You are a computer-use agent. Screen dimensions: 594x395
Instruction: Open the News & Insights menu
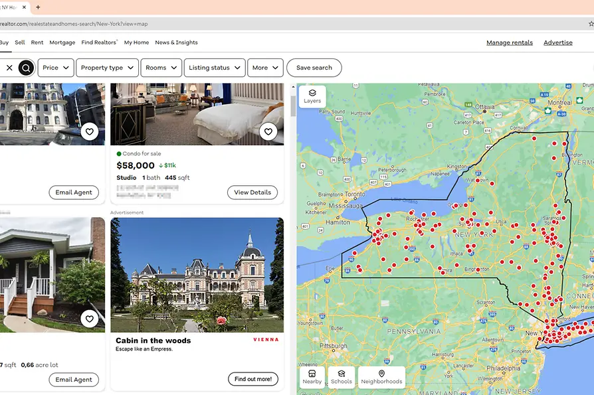pos(176,42)
